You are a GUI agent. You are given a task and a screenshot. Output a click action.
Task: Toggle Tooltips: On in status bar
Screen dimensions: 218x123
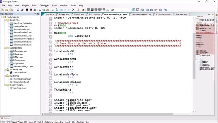(83, 122)
